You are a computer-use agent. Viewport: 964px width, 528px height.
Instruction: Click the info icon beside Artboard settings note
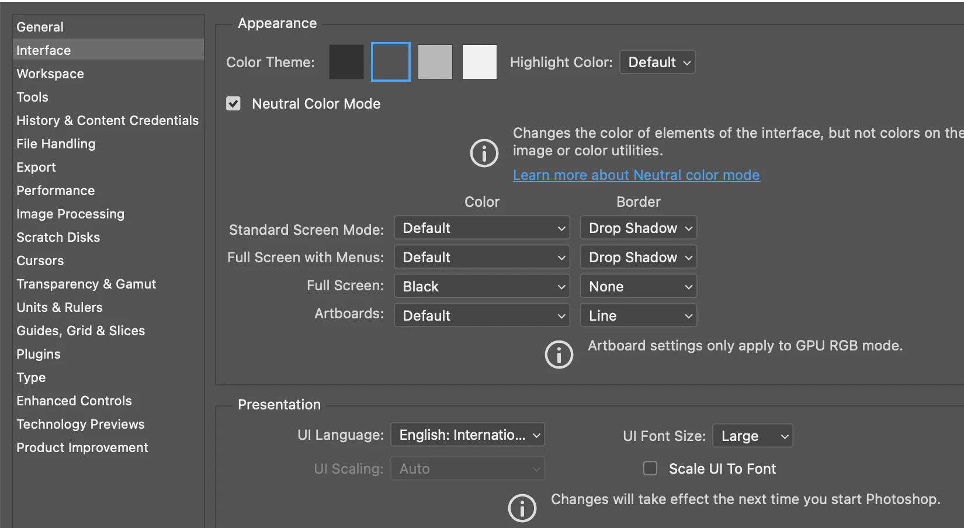[x=559, y=355]
